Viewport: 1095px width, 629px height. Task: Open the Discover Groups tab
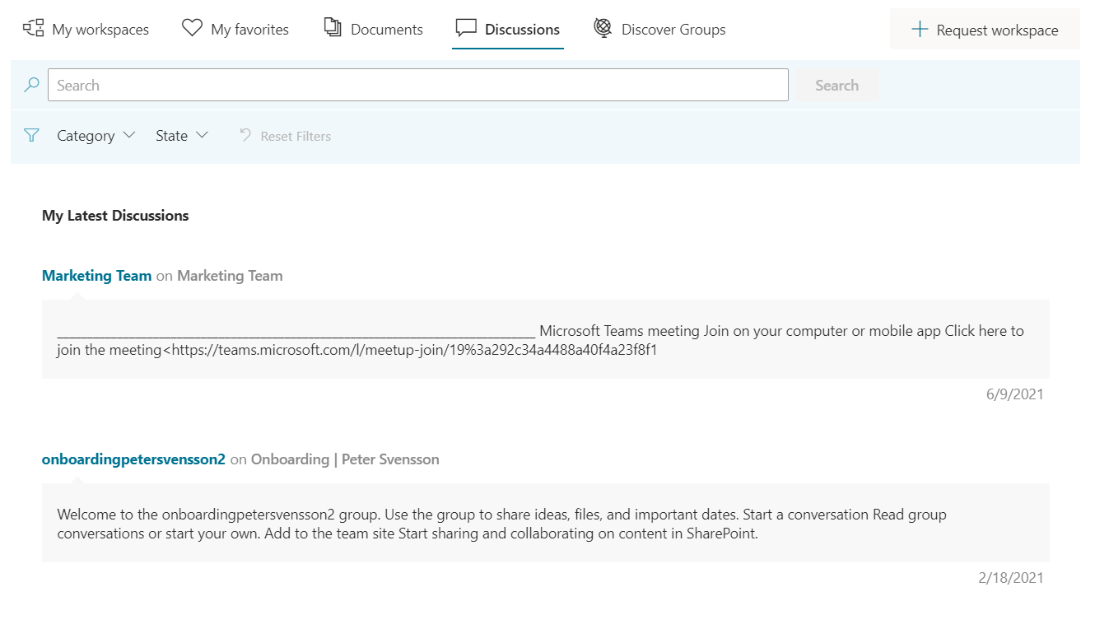tap(659, 30)
